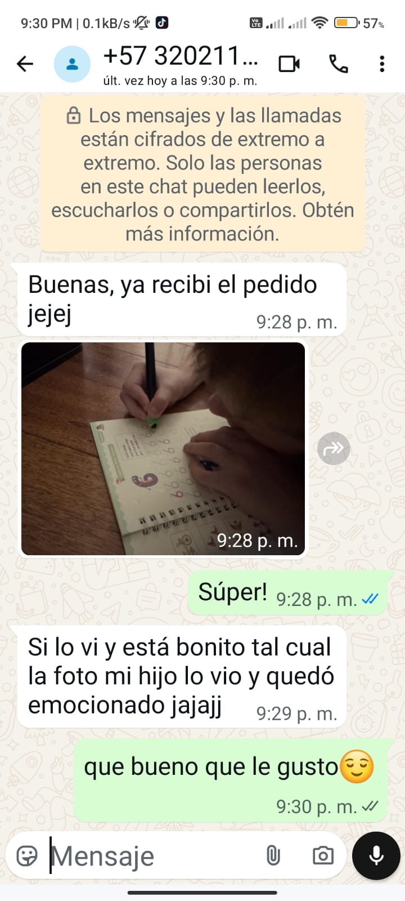Open the camera from the message bar
Screen dimensions: 405x901
pos(323,856)
